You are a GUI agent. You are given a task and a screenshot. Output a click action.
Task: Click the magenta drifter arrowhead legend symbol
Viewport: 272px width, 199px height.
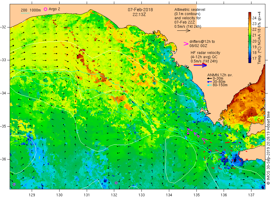click(186, 44)
